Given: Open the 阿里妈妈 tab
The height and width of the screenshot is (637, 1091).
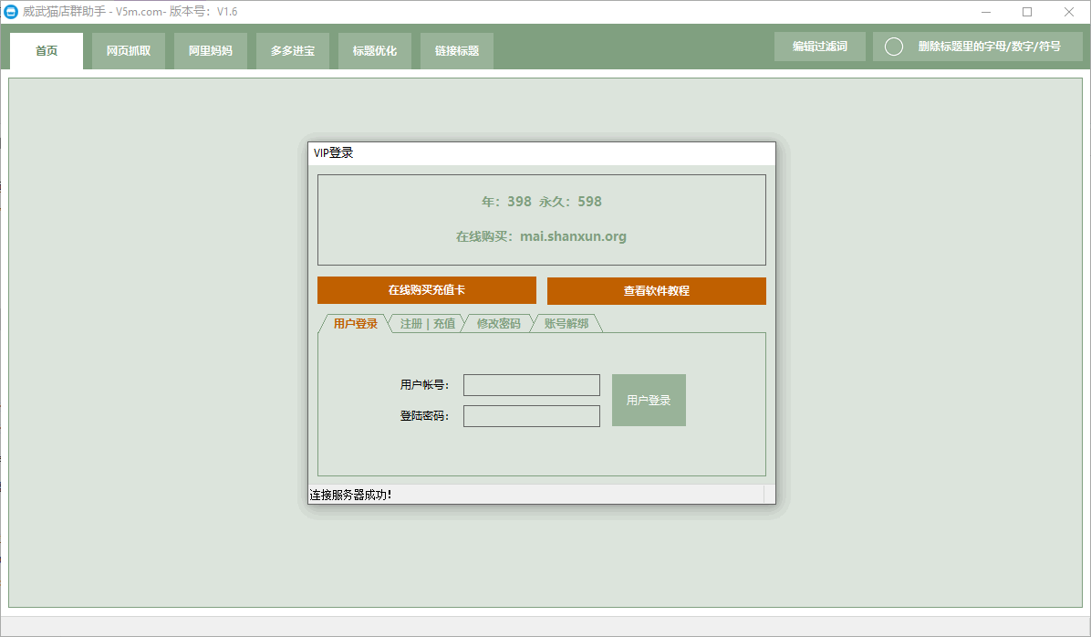Looking at the screenshot, I should coord(211,51).
